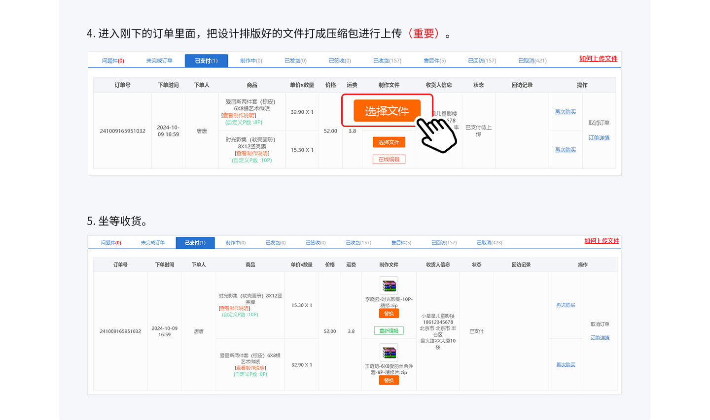
Task: Open 已签收(0) tab in step 4 screenshot
Action: click(340, 61)
